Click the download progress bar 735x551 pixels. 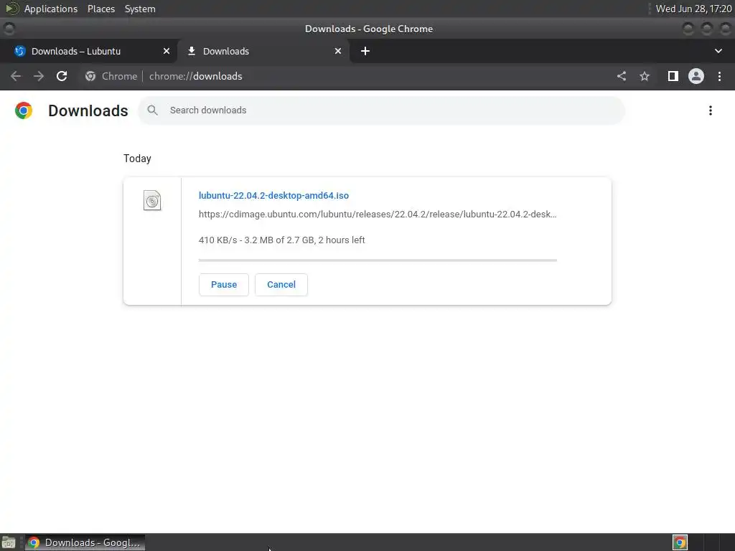click(x=378, y=260)
